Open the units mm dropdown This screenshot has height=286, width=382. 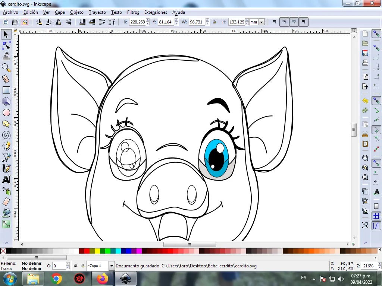point(262,22)
